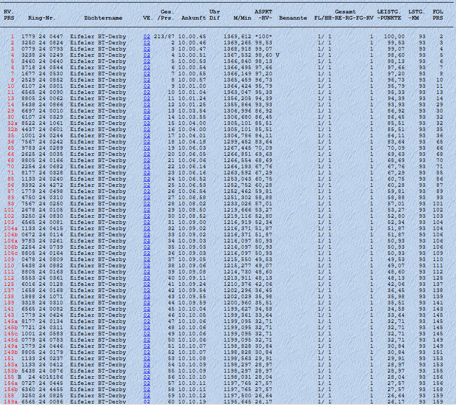Click 02 link for ring 7721 24 0311
Screen dimensions: 456x405
(x=147, y=328)
